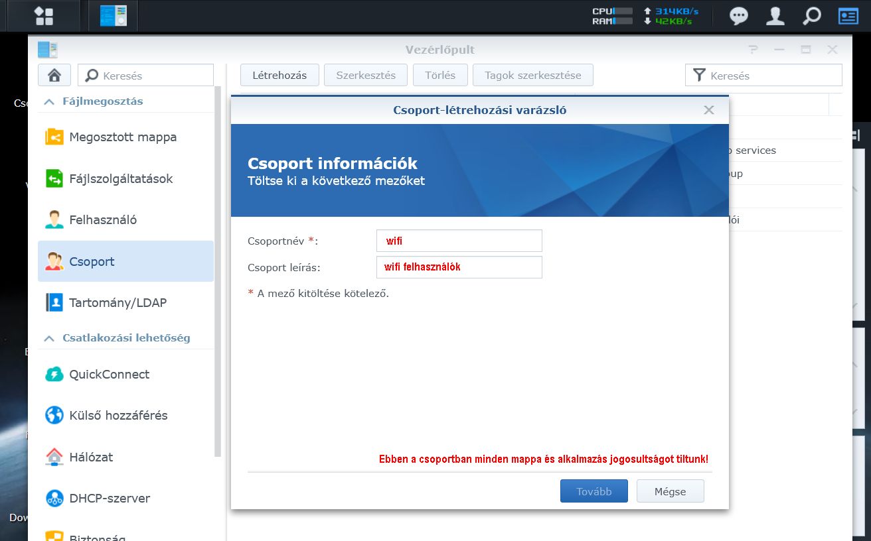Open the user account options icon
Image resolution: width=871 pixels, height=541 pixels.
click(775, 16)
